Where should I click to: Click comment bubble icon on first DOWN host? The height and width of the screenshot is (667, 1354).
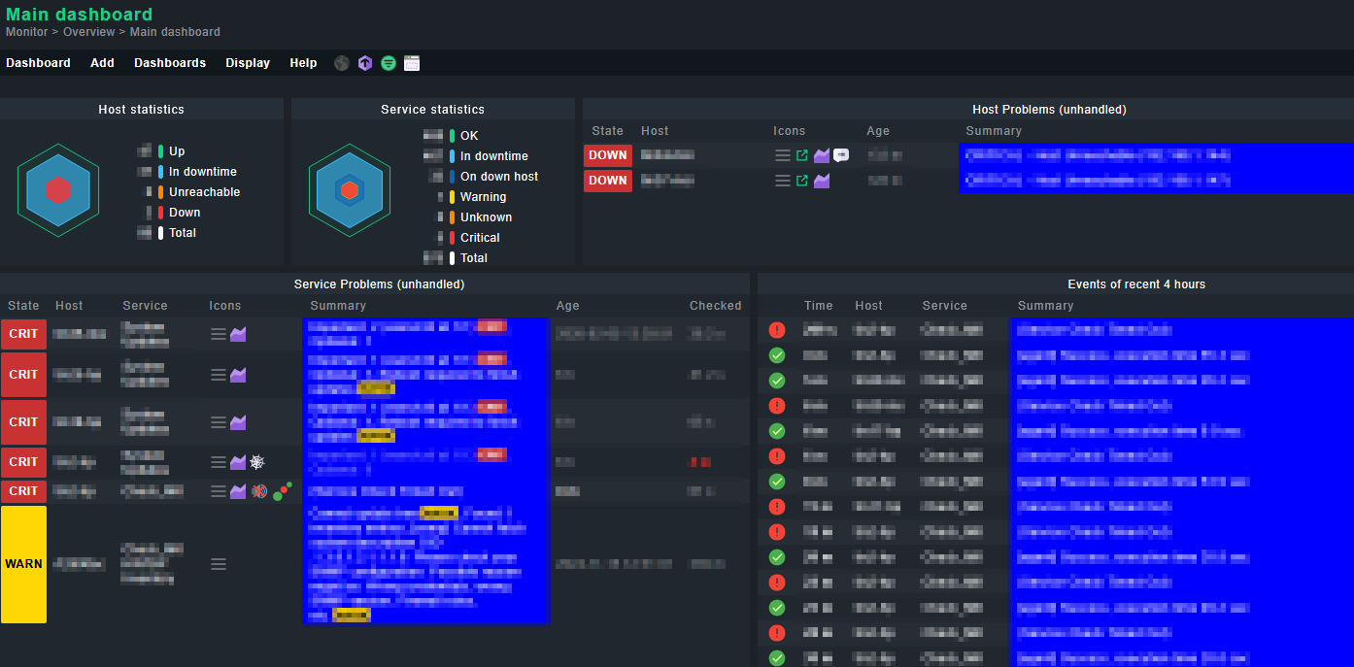coord(841,155)
